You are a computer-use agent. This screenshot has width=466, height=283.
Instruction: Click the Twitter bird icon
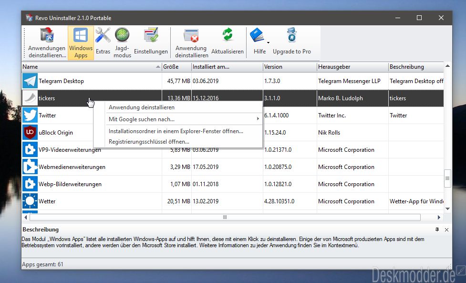tap(30, 115)
